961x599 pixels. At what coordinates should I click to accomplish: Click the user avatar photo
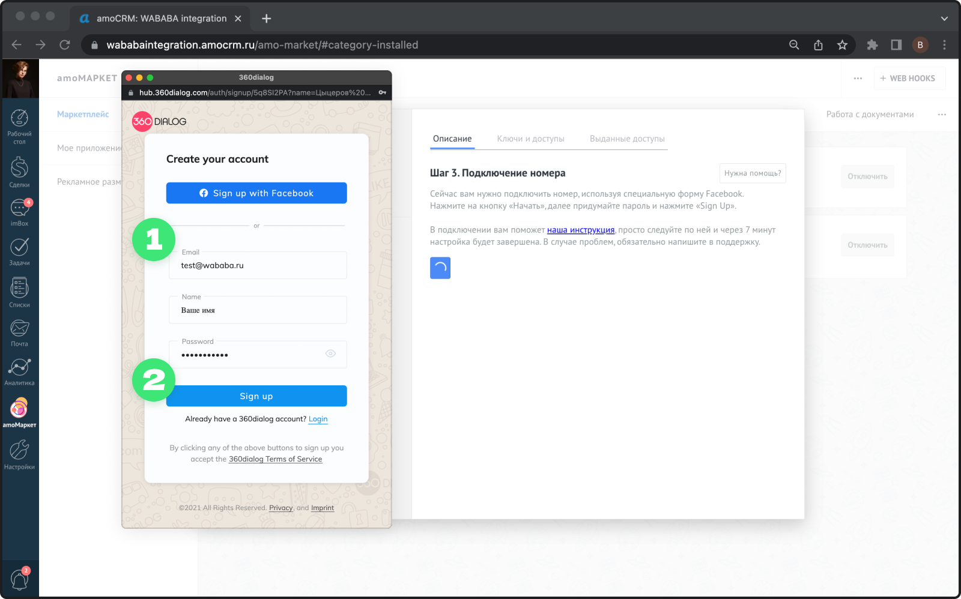click(20, 79)
